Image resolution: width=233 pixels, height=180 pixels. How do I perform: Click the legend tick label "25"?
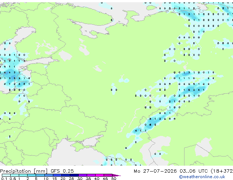tap(71, 179)
